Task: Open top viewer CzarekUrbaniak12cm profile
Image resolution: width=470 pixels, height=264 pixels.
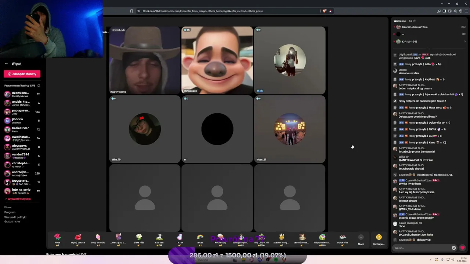Action: coord(415,27)
